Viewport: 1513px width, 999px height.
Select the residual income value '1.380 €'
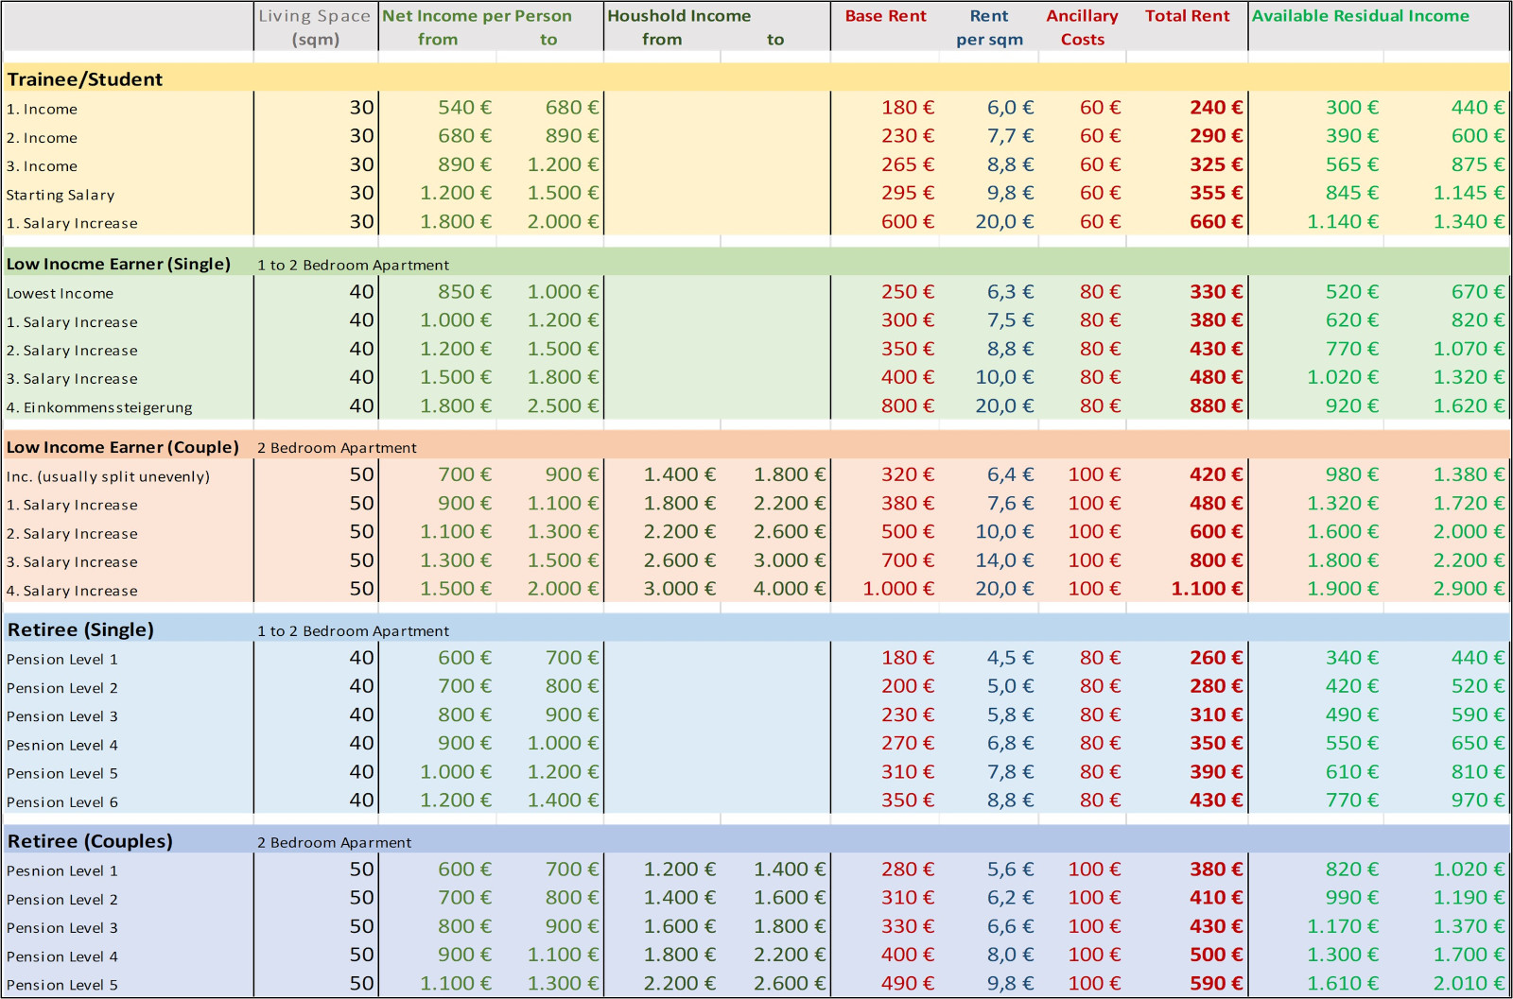point(1469,474)
